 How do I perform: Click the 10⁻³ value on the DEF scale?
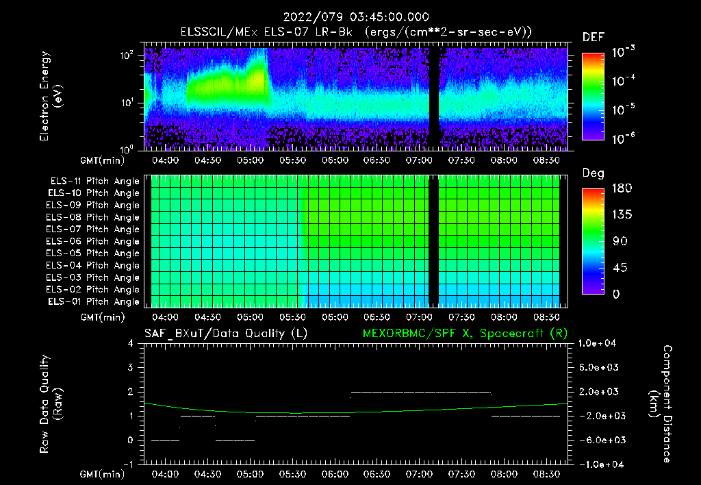(x=623, y=52)
